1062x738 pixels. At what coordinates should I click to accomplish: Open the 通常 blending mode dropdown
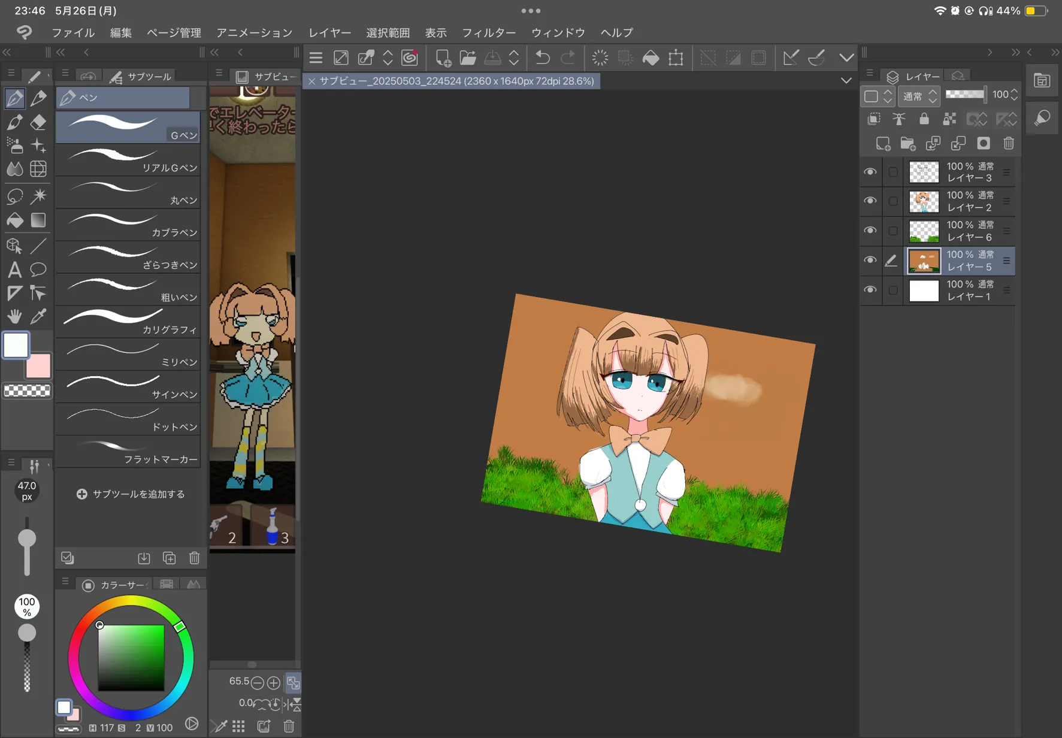(919, 96)
